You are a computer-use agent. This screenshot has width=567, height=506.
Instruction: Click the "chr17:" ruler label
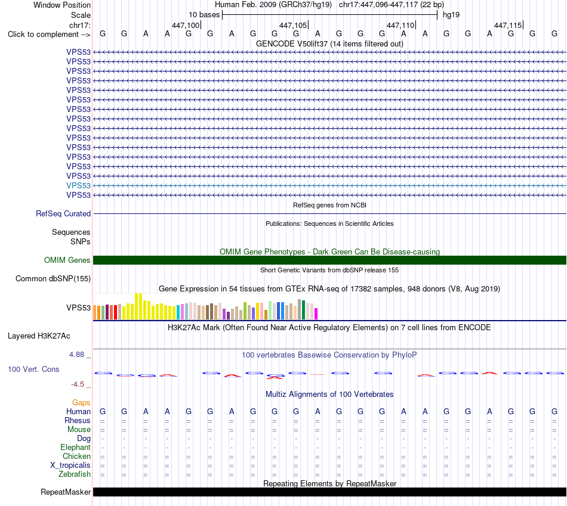point(79,25)
